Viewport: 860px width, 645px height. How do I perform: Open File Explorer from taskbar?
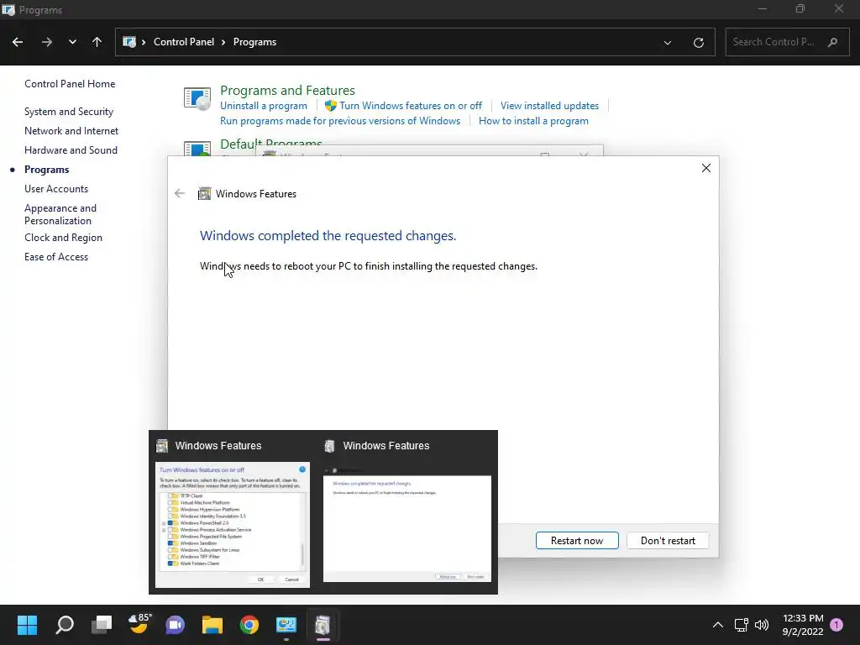[x=212, y=625]
